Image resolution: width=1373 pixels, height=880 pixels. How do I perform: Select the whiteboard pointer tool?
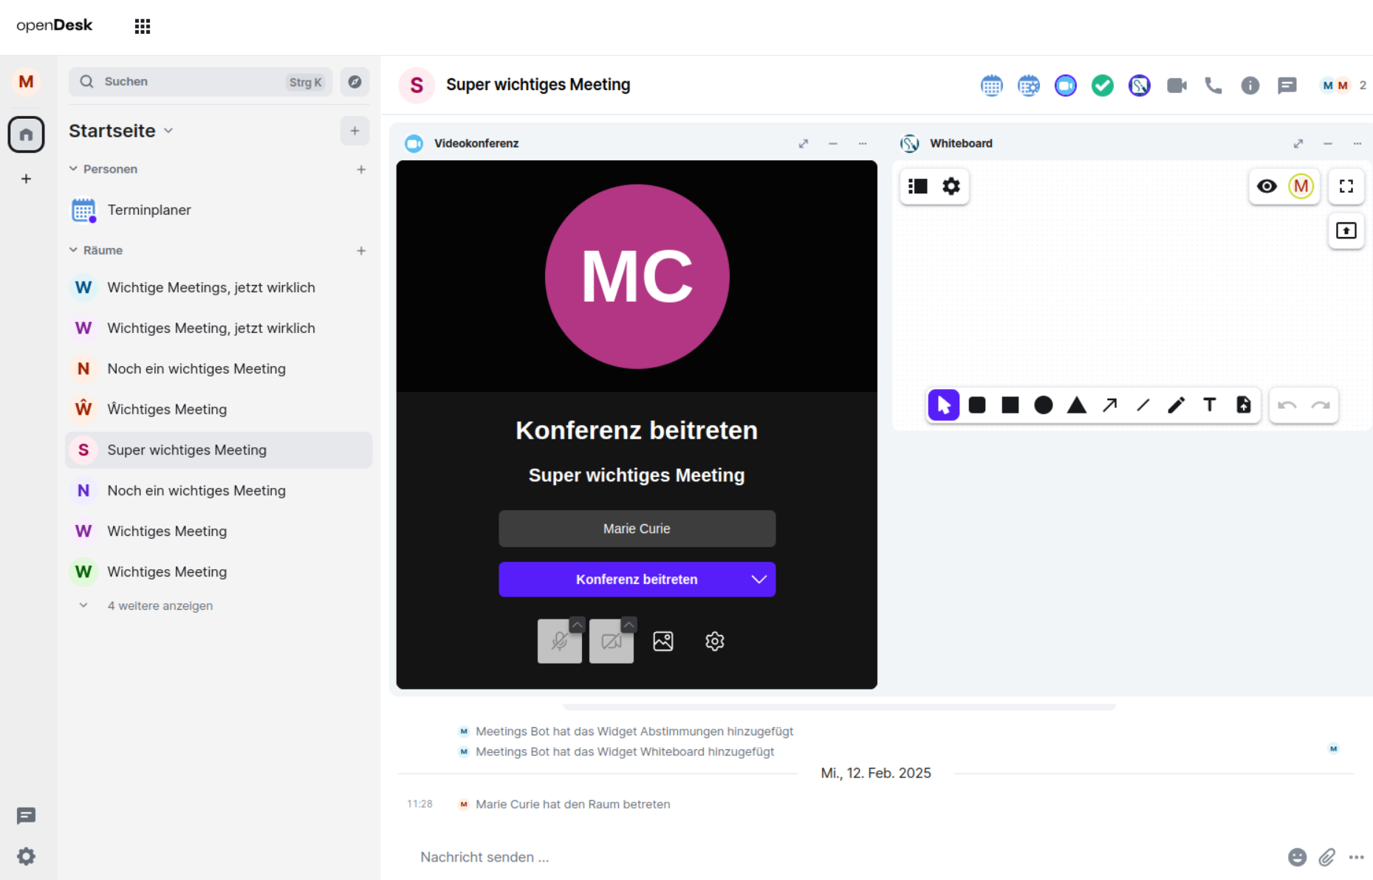point(944,405)
